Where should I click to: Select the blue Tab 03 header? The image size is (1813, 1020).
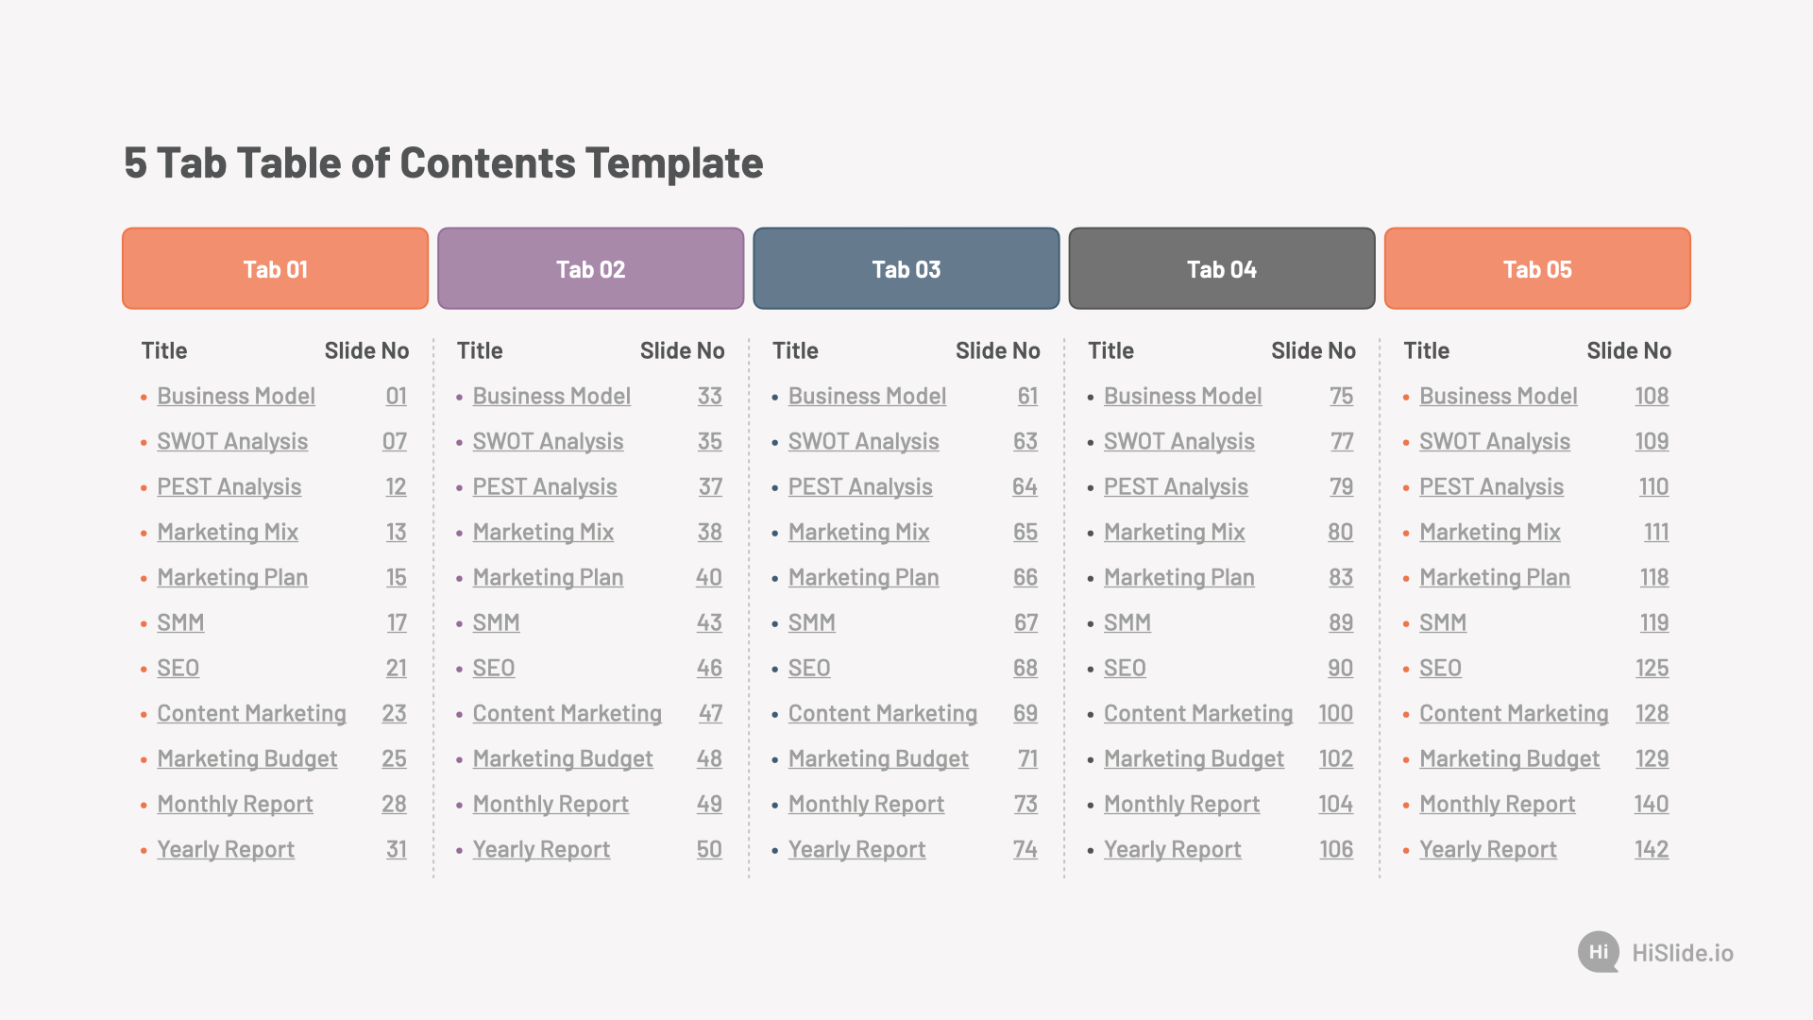906,268
